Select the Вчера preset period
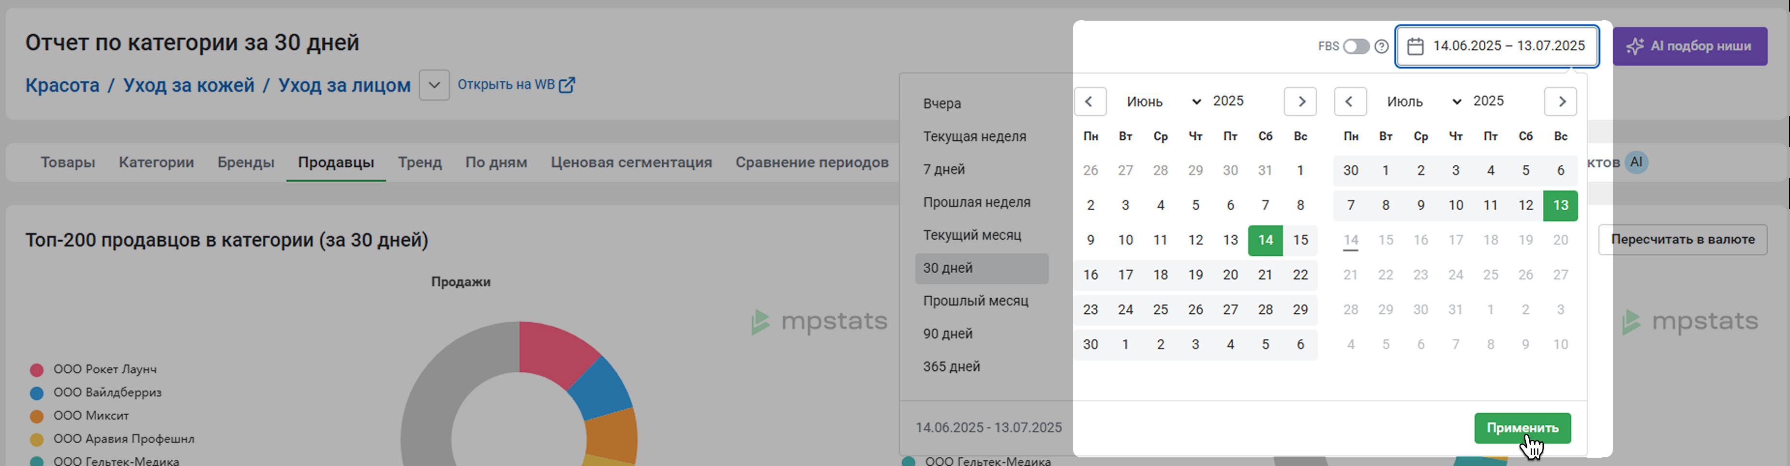 982,103
